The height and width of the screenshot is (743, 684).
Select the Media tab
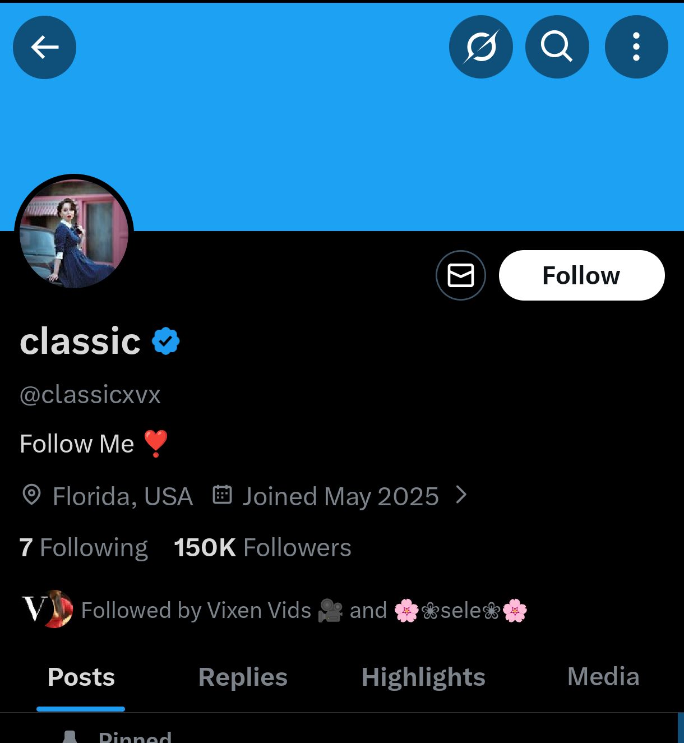[603, 677]
